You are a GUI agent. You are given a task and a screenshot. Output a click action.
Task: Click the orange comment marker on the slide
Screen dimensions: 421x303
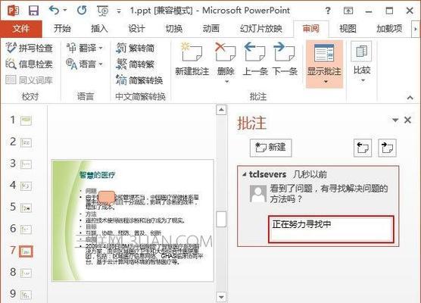click(107, 197)
